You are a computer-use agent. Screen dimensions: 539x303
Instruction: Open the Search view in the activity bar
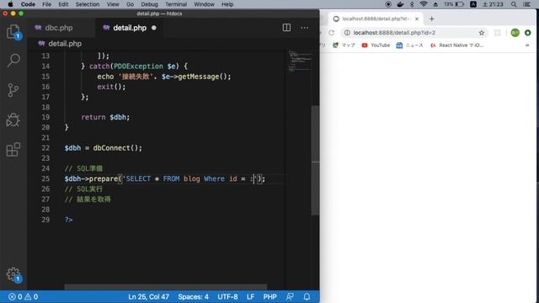click(x=13, y=61)
